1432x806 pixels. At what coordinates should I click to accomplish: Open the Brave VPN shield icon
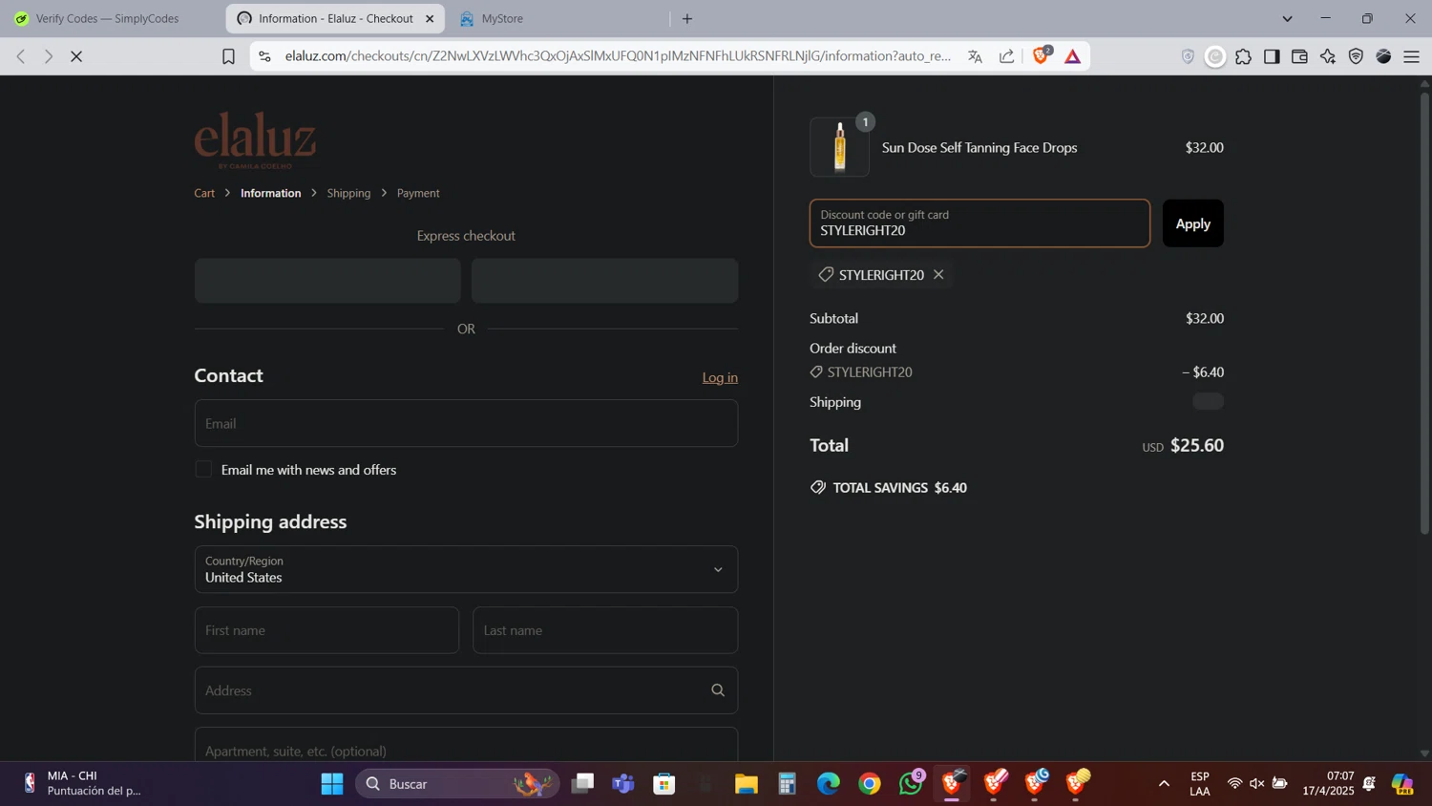(1356, 56)
